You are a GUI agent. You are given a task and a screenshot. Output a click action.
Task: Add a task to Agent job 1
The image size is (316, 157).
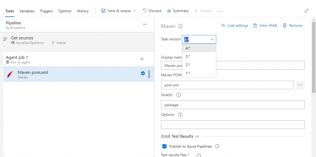(142, 59)
